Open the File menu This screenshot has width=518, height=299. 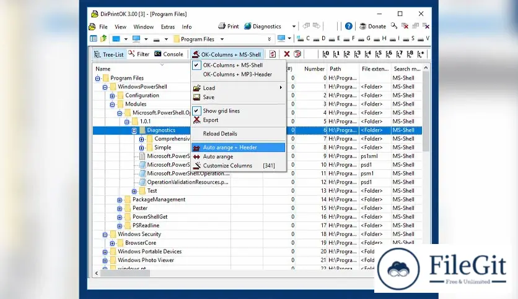tap(103, 27)
